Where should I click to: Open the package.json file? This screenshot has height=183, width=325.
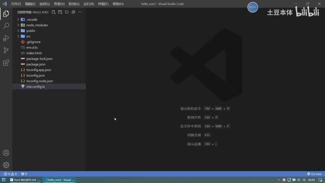49,64
